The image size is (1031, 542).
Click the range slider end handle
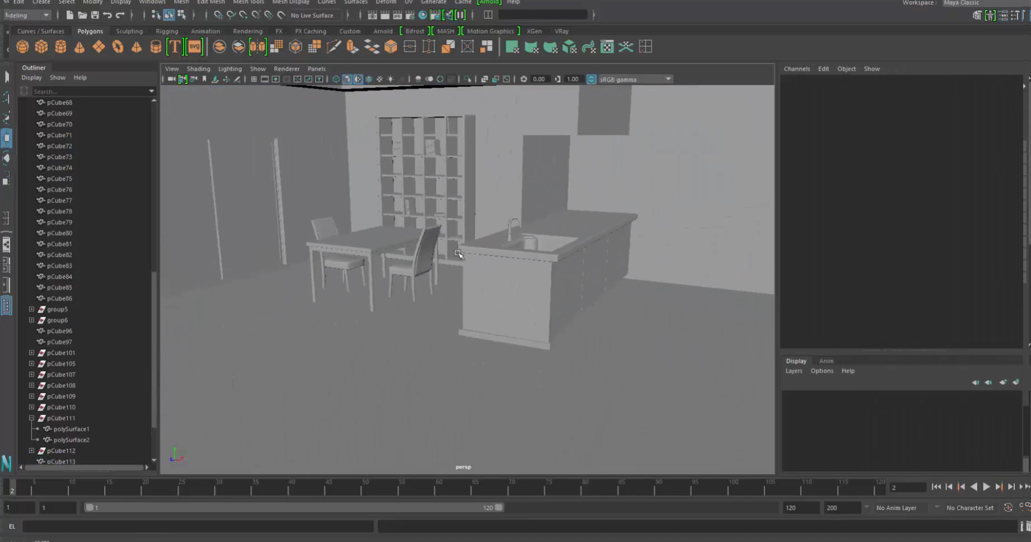[x=498, y=508]
